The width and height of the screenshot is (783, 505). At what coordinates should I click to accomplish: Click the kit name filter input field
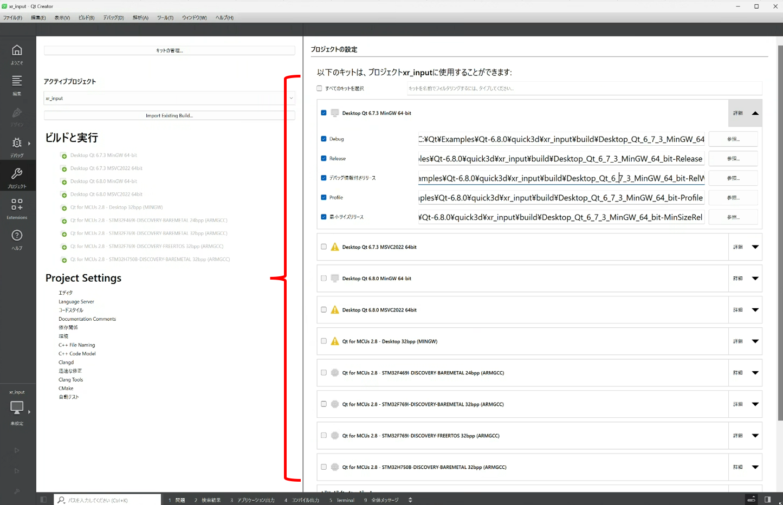tap(584, 88)
